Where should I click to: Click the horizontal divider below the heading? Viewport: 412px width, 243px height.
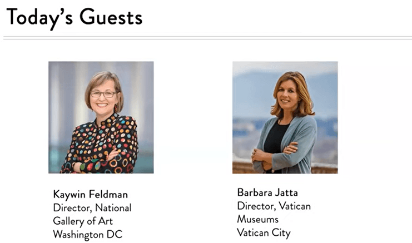point(206,38)
